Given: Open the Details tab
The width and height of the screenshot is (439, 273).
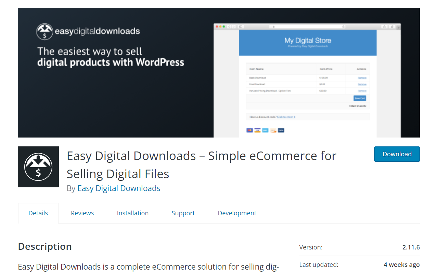Looking at the screenshot, I should point(38,213).
